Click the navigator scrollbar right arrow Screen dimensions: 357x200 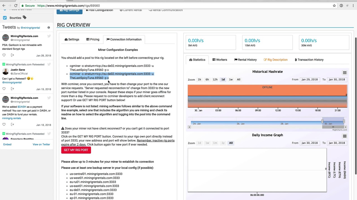pyautogui.click(x=345, y=127)
